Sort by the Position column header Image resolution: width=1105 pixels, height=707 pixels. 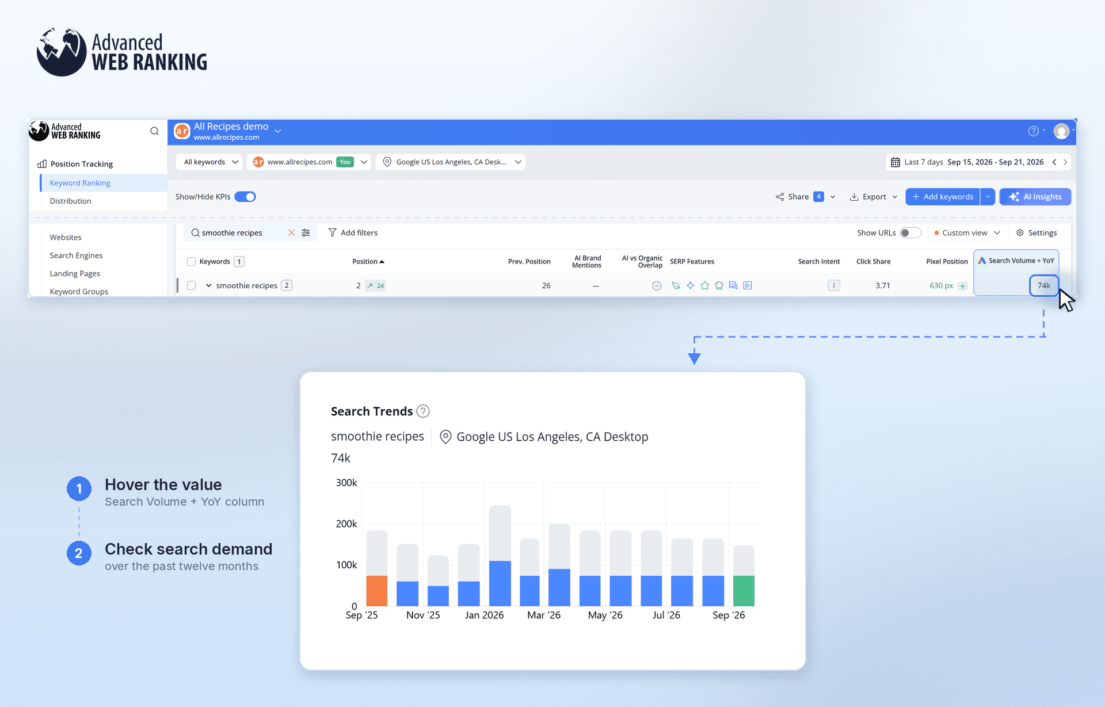pyautogui.click(x=368, y=262)
